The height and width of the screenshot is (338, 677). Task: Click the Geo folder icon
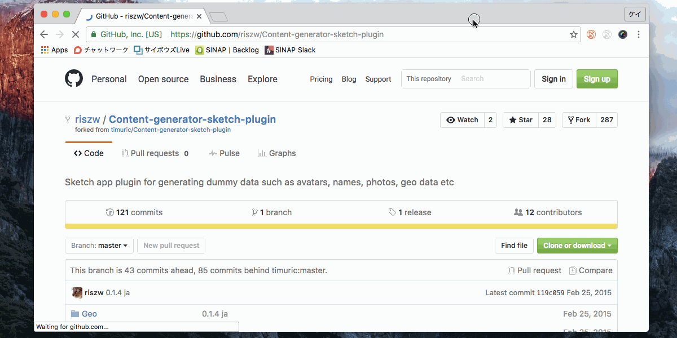click(x=75, y=314)
